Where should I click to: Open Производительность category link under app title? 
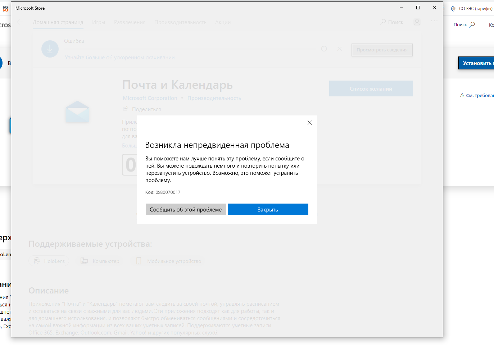(214, 98)
